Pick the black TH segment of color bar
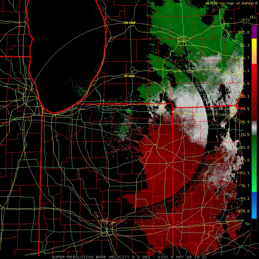Image resolution: width=259 pixels, height=259 pixels. tap(254, 224)
